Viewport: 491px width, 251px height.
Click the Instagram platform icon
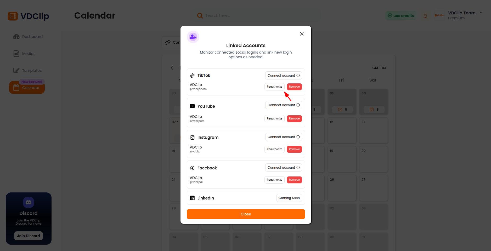click(x=193, y=137)
